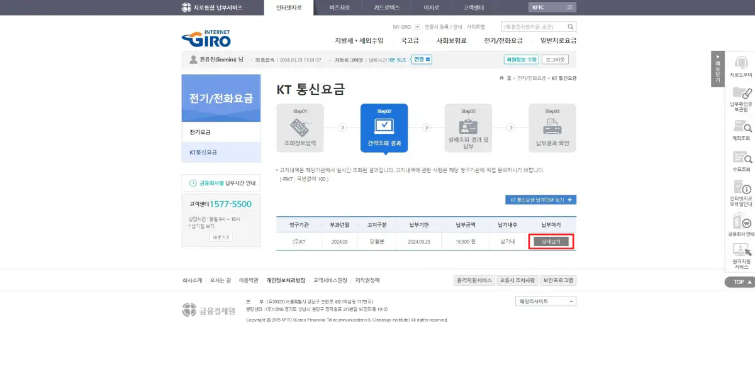Open the 국고금 menu
Viewport: 755px width, 375px height.
pyautogui.click(x=410, y=40)
